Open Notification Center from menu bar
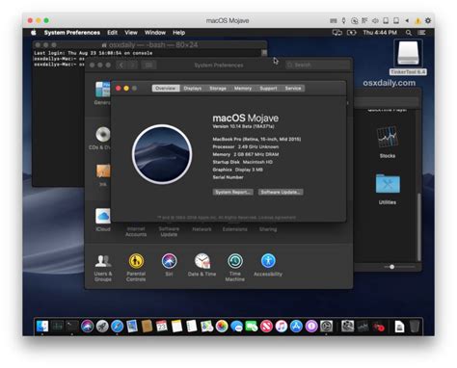The width and height of the screenshot is (457, 368). coord(421,33)
